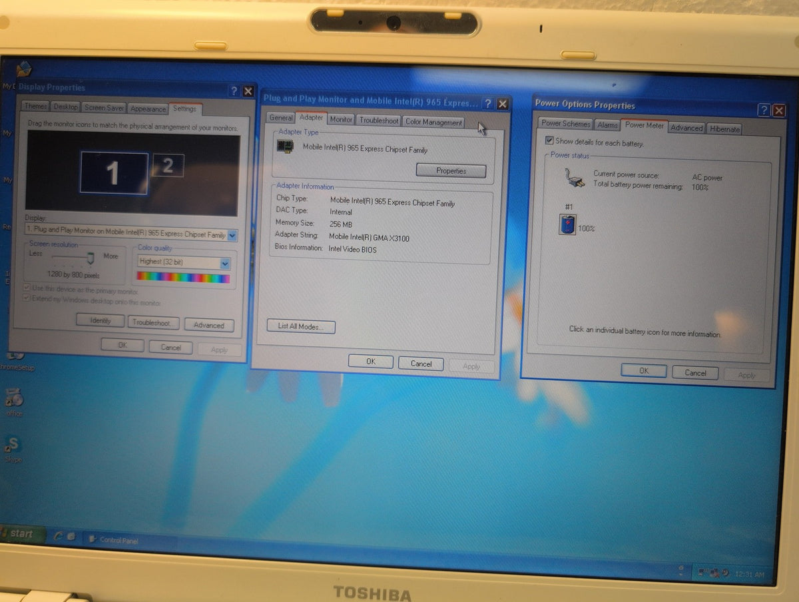The height and width of the screenshot is (602, 799).
Task: Close the Power Options Properties window
Action: click(778, 111)
